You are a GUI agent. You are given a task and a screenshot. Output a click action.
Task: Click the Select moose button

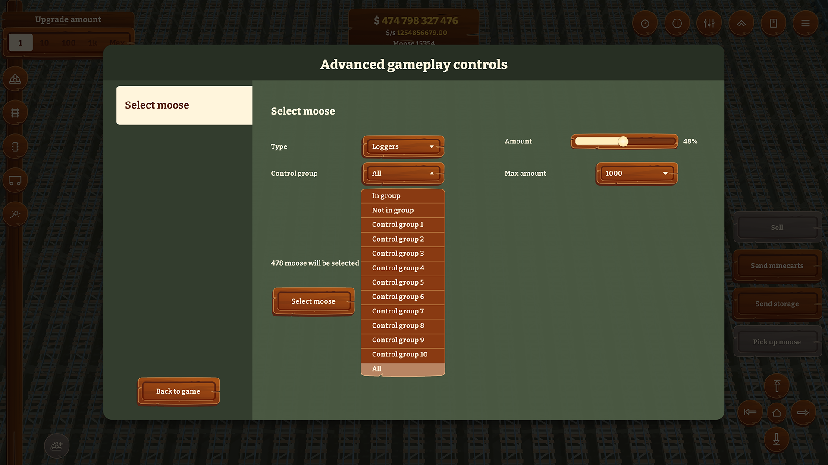[314, 301]
